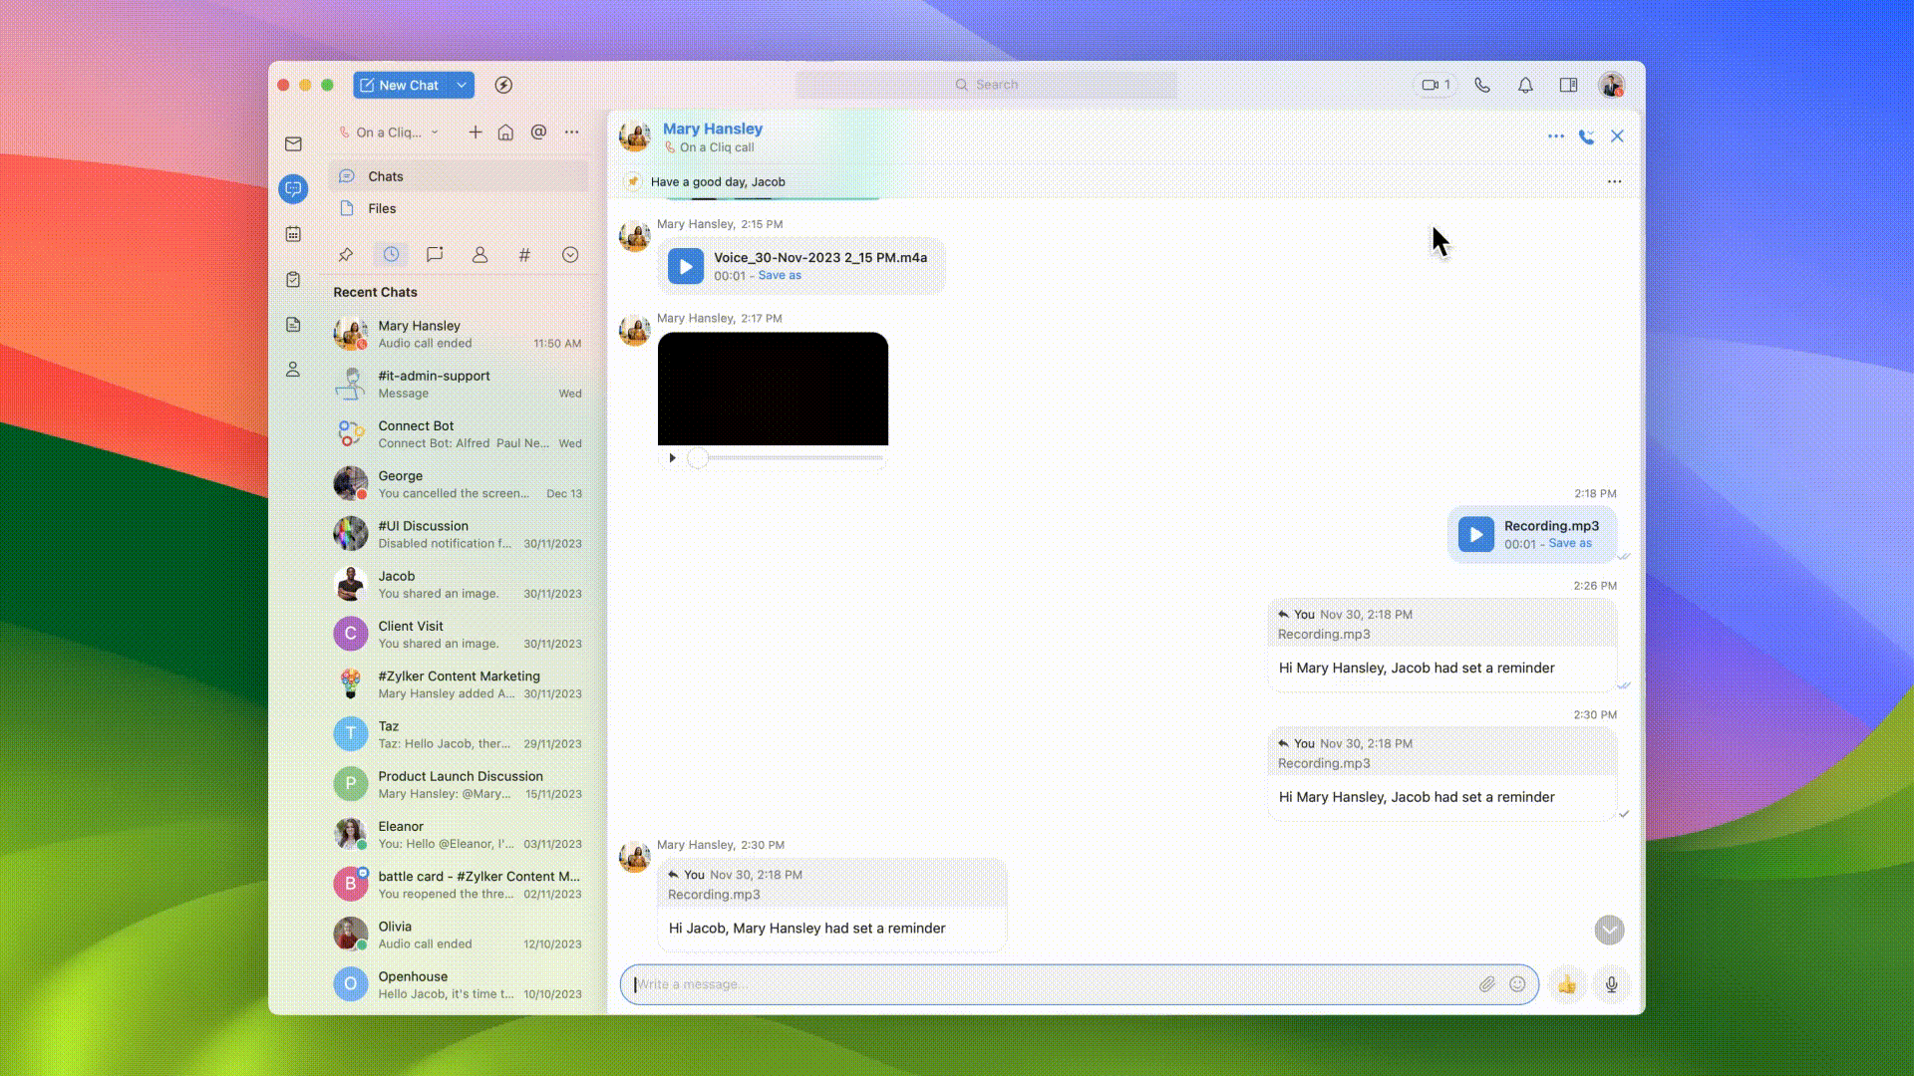Open the calendar icon in left sidebar

pyautogui.click(x=293, y=234)
